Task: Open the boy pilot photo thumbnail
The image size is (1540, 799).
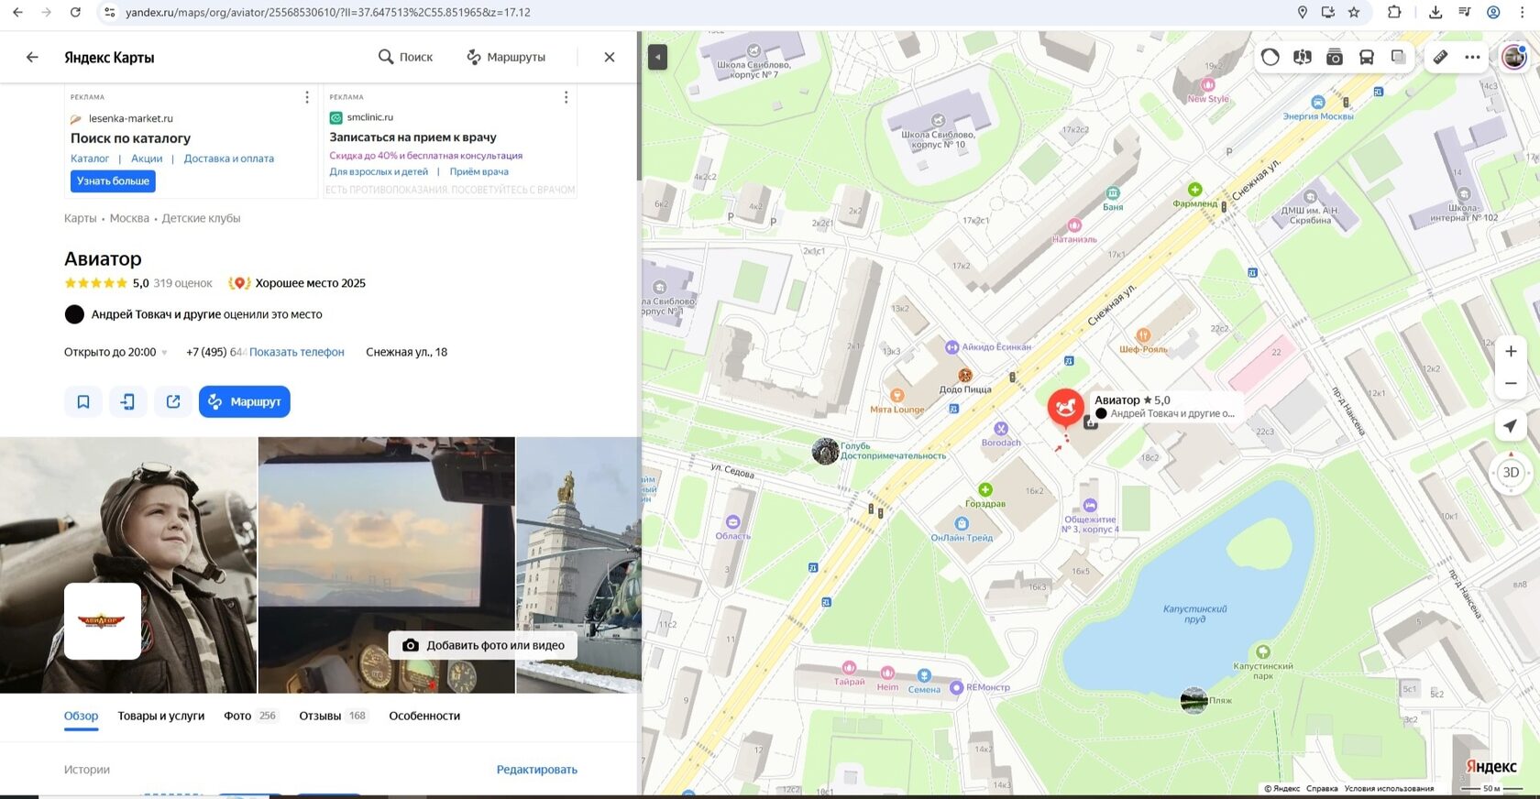Action: pos(128,564)
